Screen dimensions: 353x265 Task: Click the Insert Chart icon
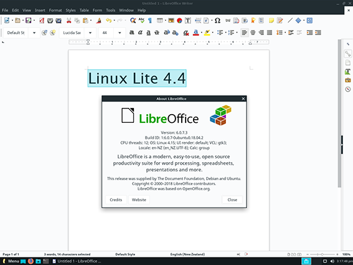click(179, 21)
